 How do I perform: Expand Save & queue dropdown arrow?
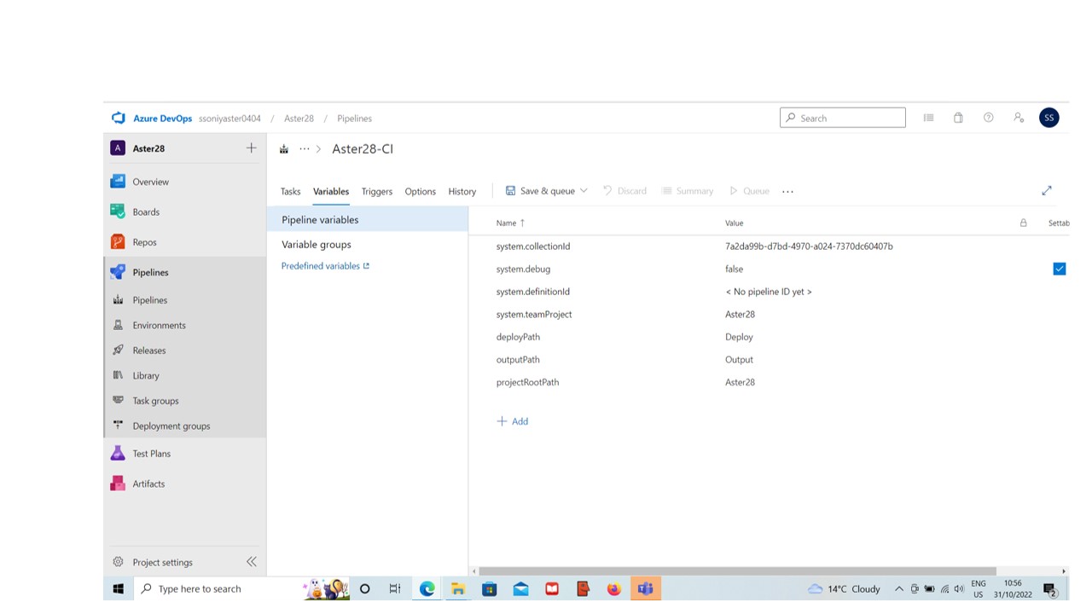tap(584, 191)
